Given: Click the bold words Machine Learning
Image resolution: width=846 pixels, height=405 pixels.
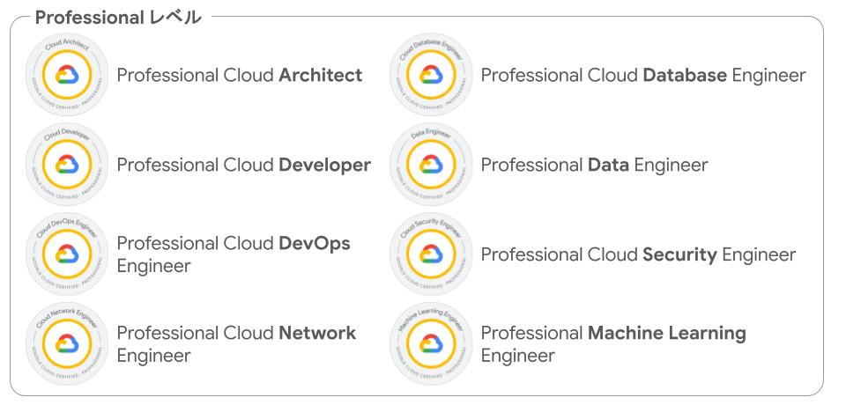Looking at the screenshot, I should click(x=667, y=334).
